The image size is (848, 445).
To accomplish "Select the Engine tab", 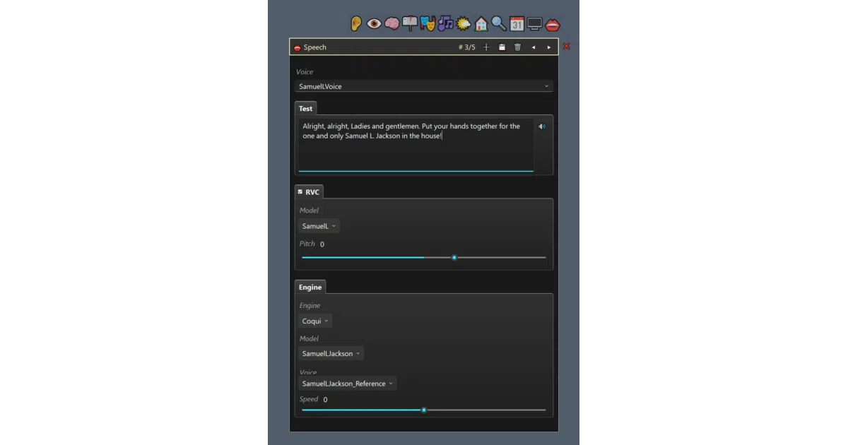I will 310,287.
